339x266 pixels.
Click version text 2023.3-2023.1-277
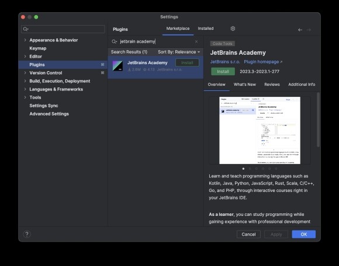tap(260, 71)
